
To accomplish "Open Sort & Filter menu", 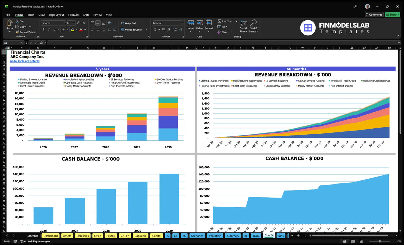I will [x=244, y=26].
